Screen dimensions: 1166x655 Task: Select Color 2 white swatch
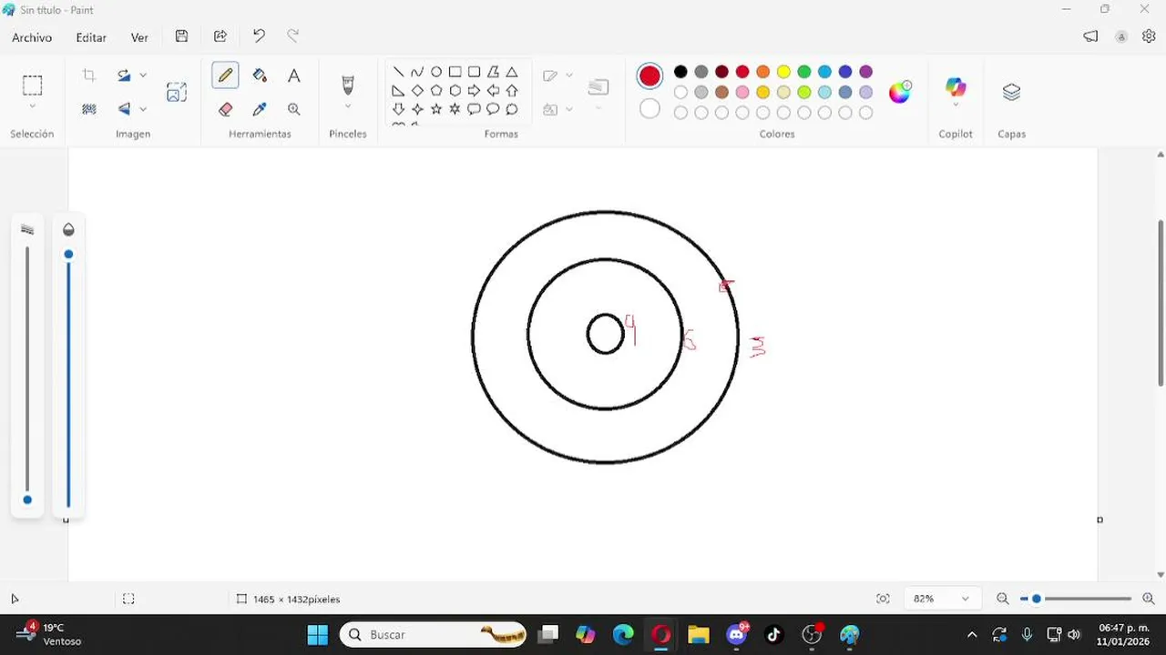(x=649, y=109)
